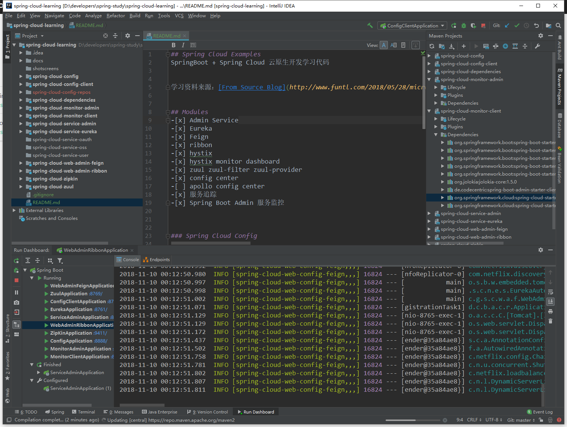Expand the docs folder in project tree
This screenshot has height=427, width=567.
point(21,60)
